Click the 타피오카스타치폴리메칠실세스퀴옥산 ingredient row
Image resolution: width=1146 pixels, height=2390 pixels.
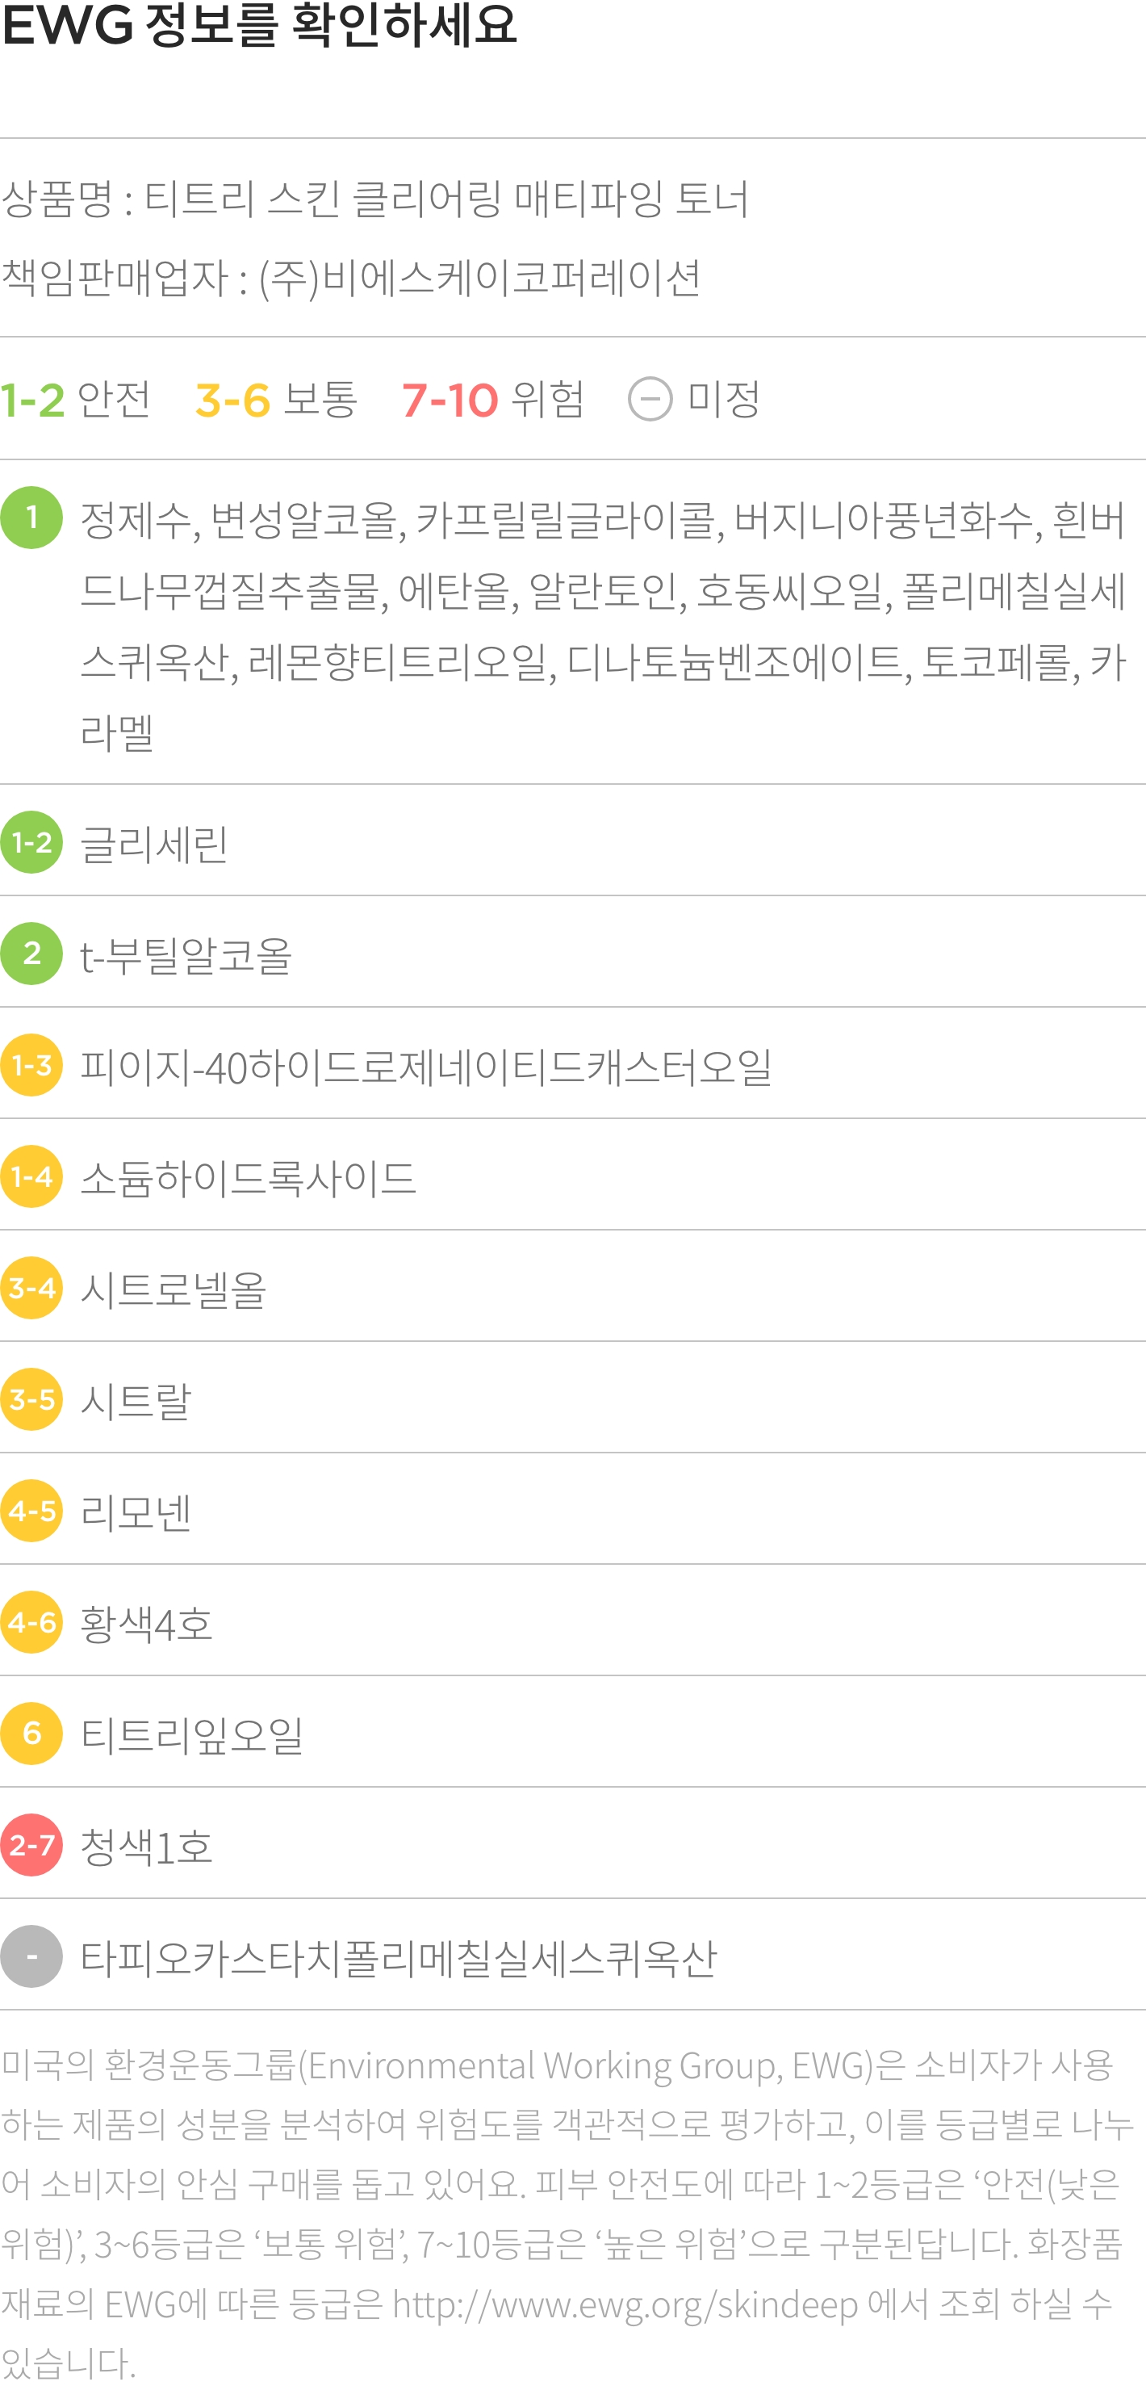click(573, 1956)
